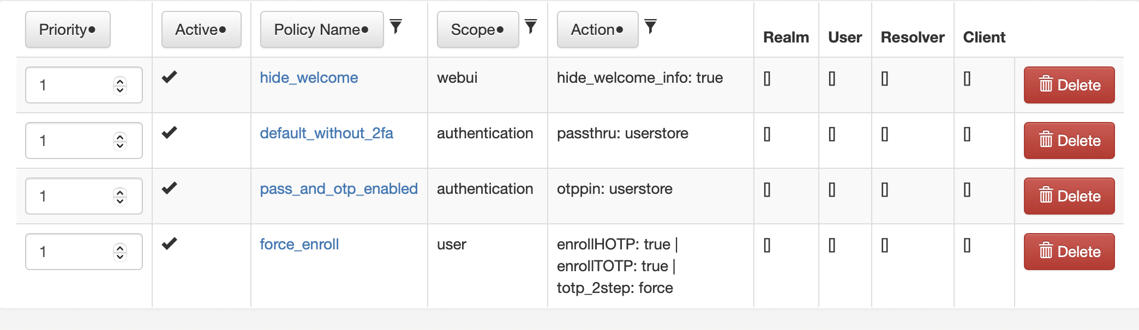Sort by Scope column header button
This screenshot has height=330, width=1139.
click(477, 29)
